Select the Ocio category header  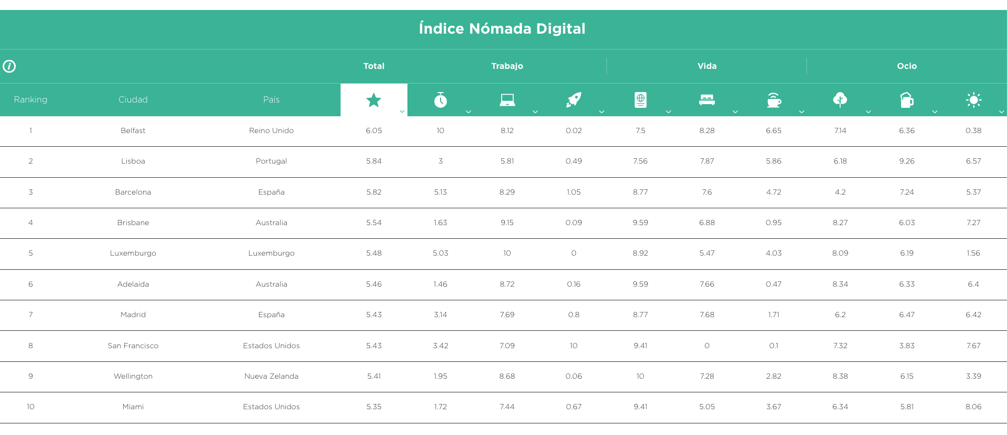[907, 66]
